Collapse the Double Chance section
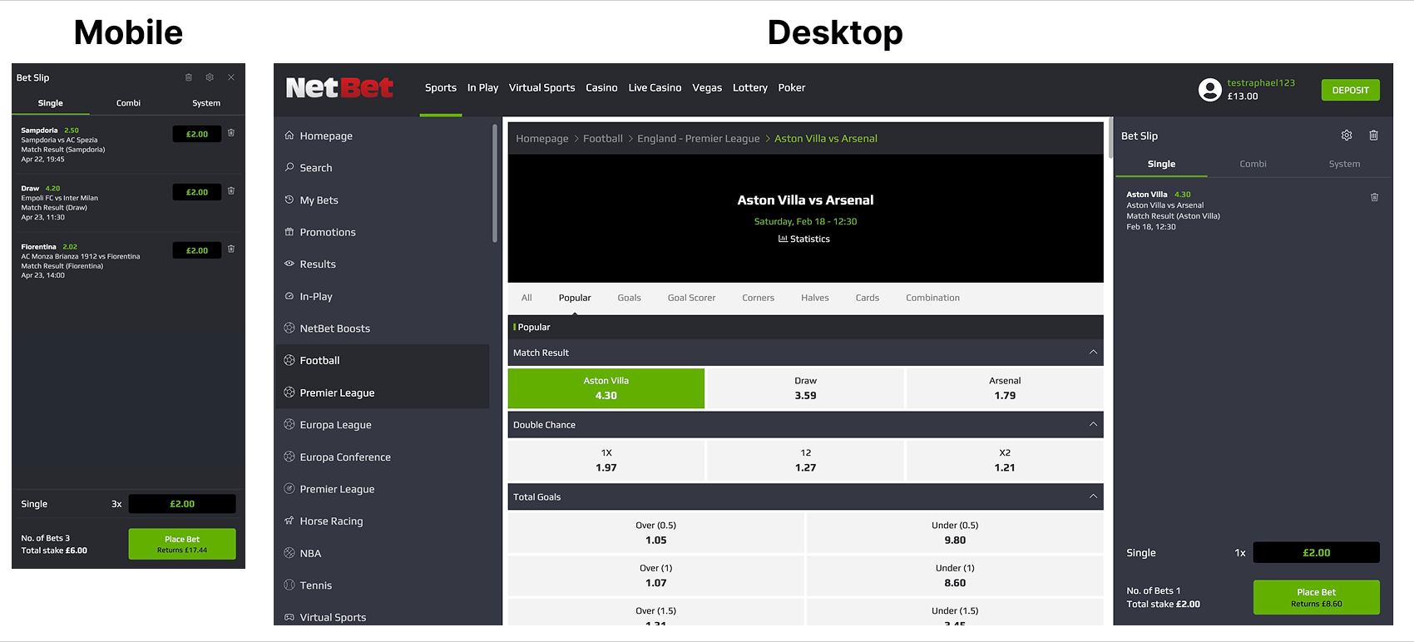1414x642 pixels. tap(1093, 425)
